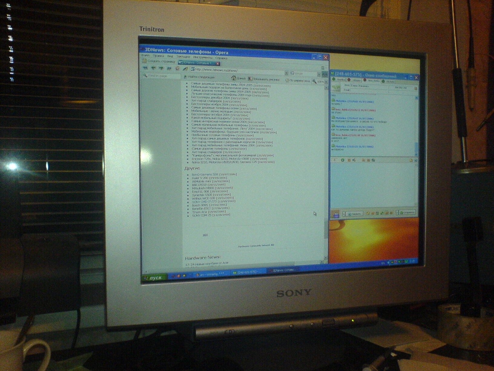The width and height of the screenshot is (494, 371).
Task: Click Создать страницу new page button
Action: point(159,61)
